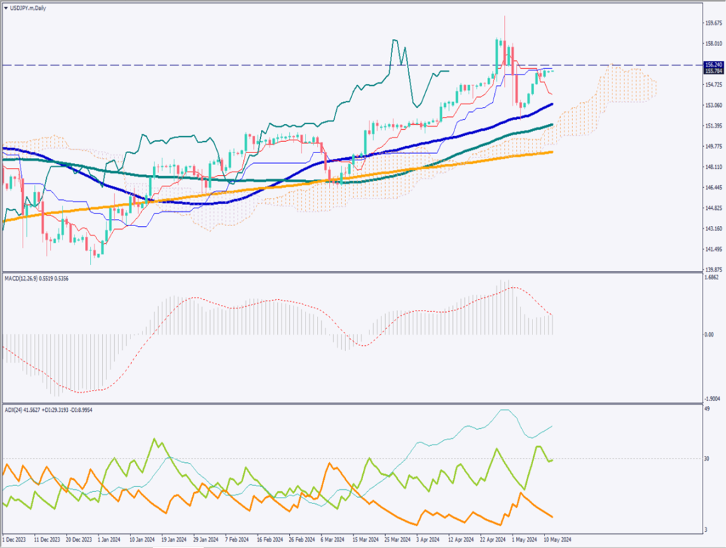Click the 159.675 price axis label

pos(713,23)
